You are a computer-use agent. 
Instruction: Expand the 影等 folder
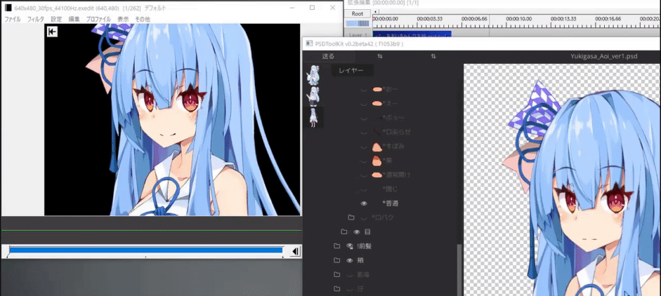pos(336,274)
